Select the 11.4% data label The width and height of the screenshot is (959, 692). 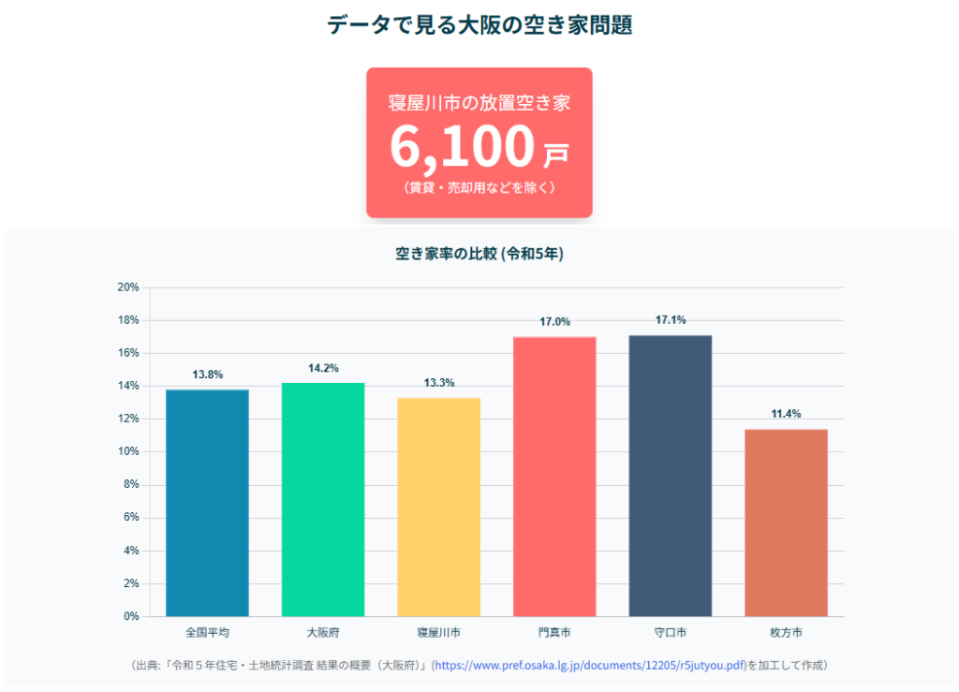coord(786,414)
